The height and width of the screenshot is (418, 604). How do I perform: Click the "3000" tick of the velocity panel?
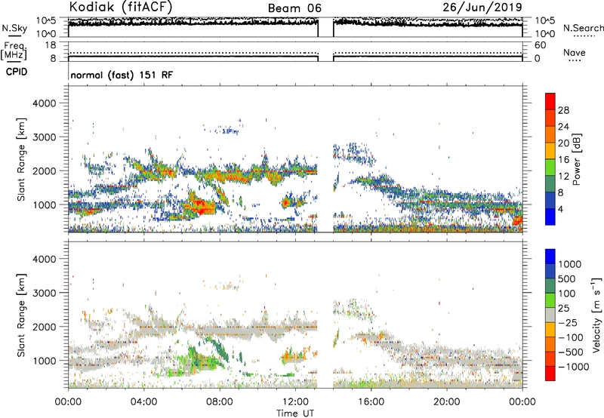click(x=44, y=293)
